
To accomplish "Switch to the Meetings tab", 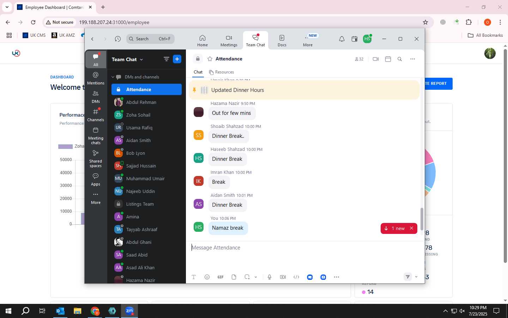I will point(229,41).
